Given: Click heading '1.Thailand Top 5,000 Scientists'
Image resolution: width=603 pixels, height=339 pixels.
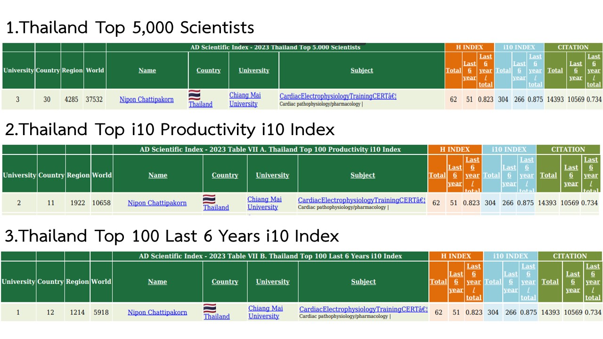Looking at the screenshot, I should click(130, 27).
